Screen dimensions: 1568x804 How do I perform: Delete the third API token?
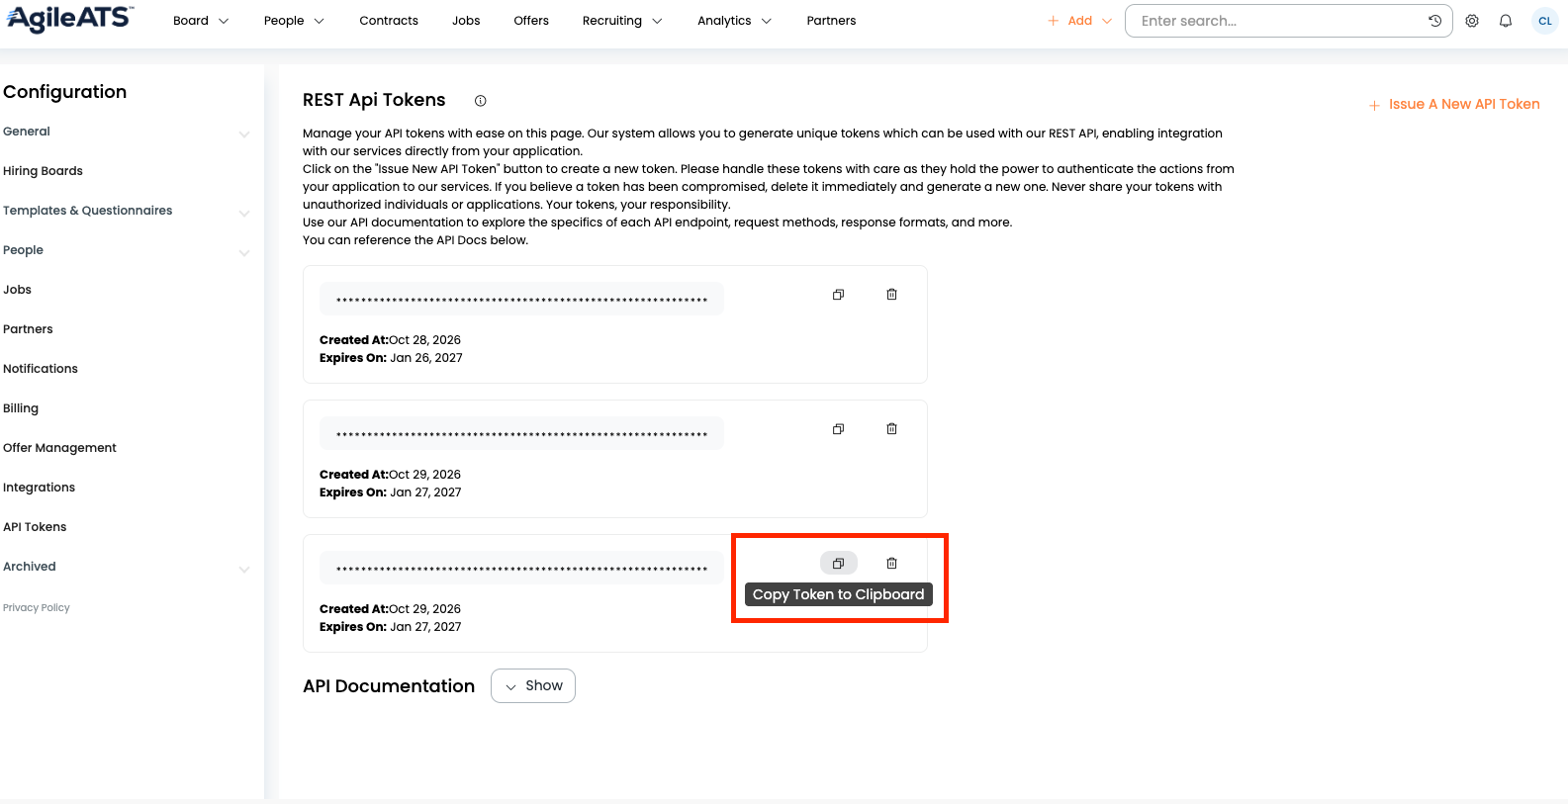click(891, 564)
